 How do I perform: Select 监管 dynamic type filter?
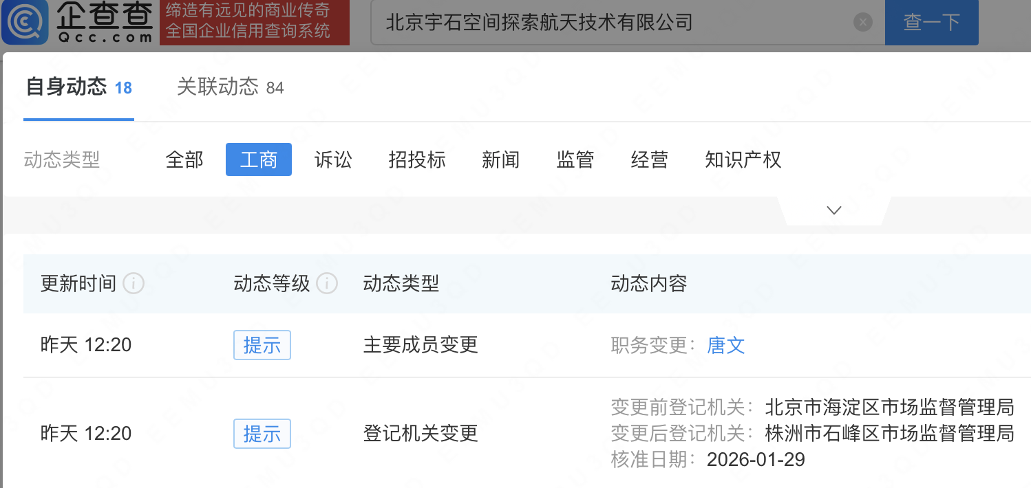[575, 160]
